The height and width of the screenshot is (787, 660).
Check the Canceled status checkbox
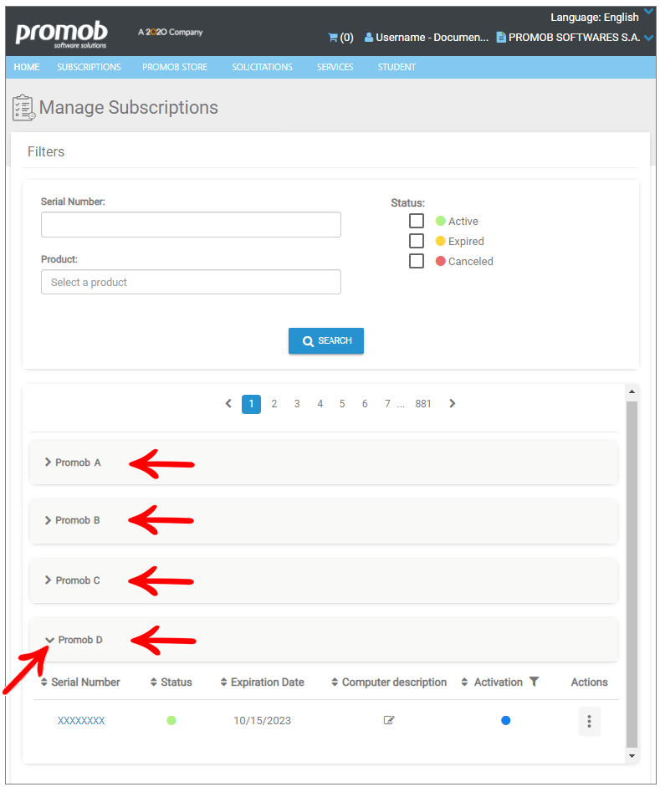416,261
